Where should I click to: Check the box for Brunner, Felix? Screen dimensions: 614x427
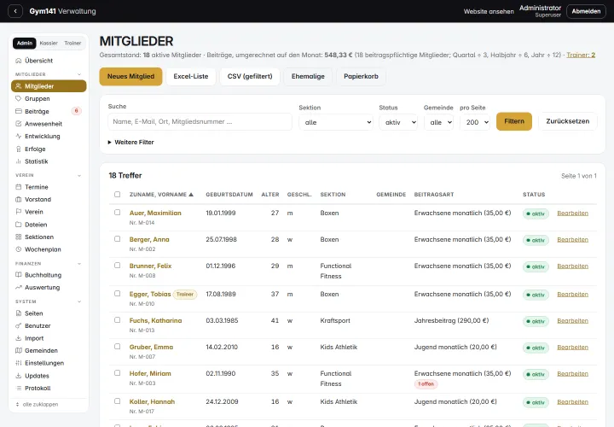(117, 266)
